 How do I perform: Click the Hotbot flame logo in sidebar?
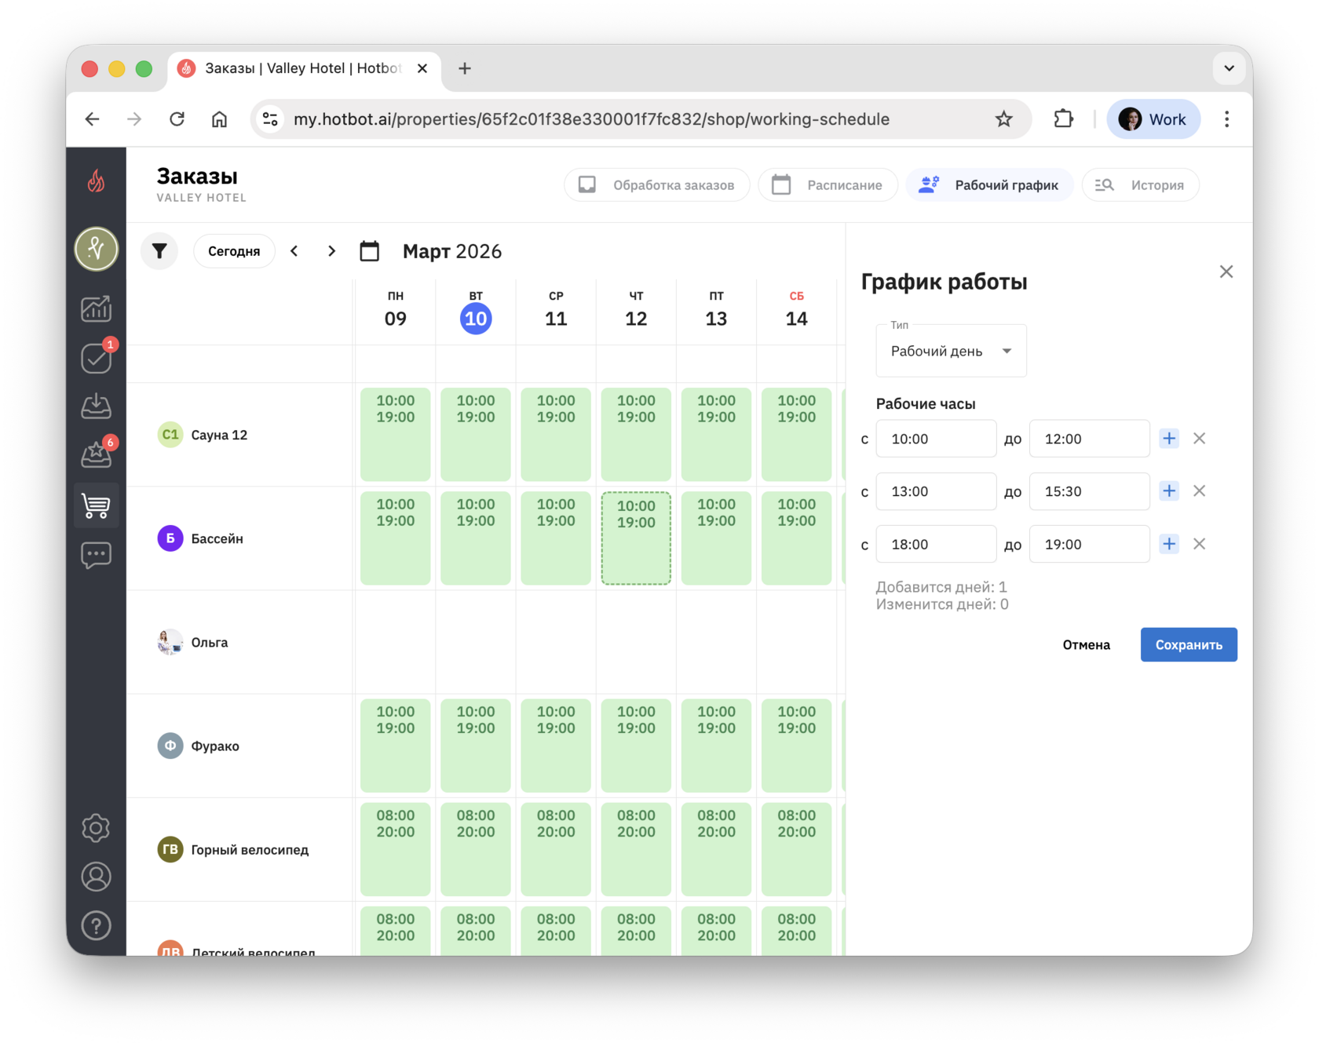tap(96, 181)
